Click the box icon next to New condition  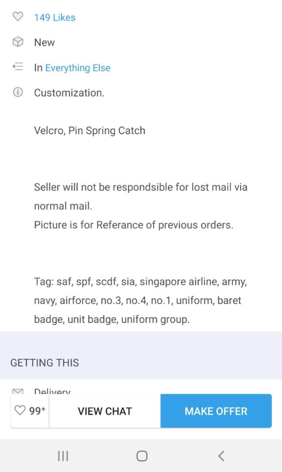(18, 42)
